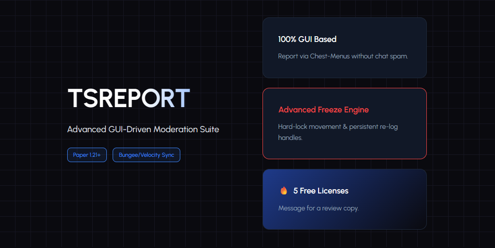Viewport: 495px width, 248px height.
Task: Click the Paper 1.21+ badge
Action: [x=87, y=155]
